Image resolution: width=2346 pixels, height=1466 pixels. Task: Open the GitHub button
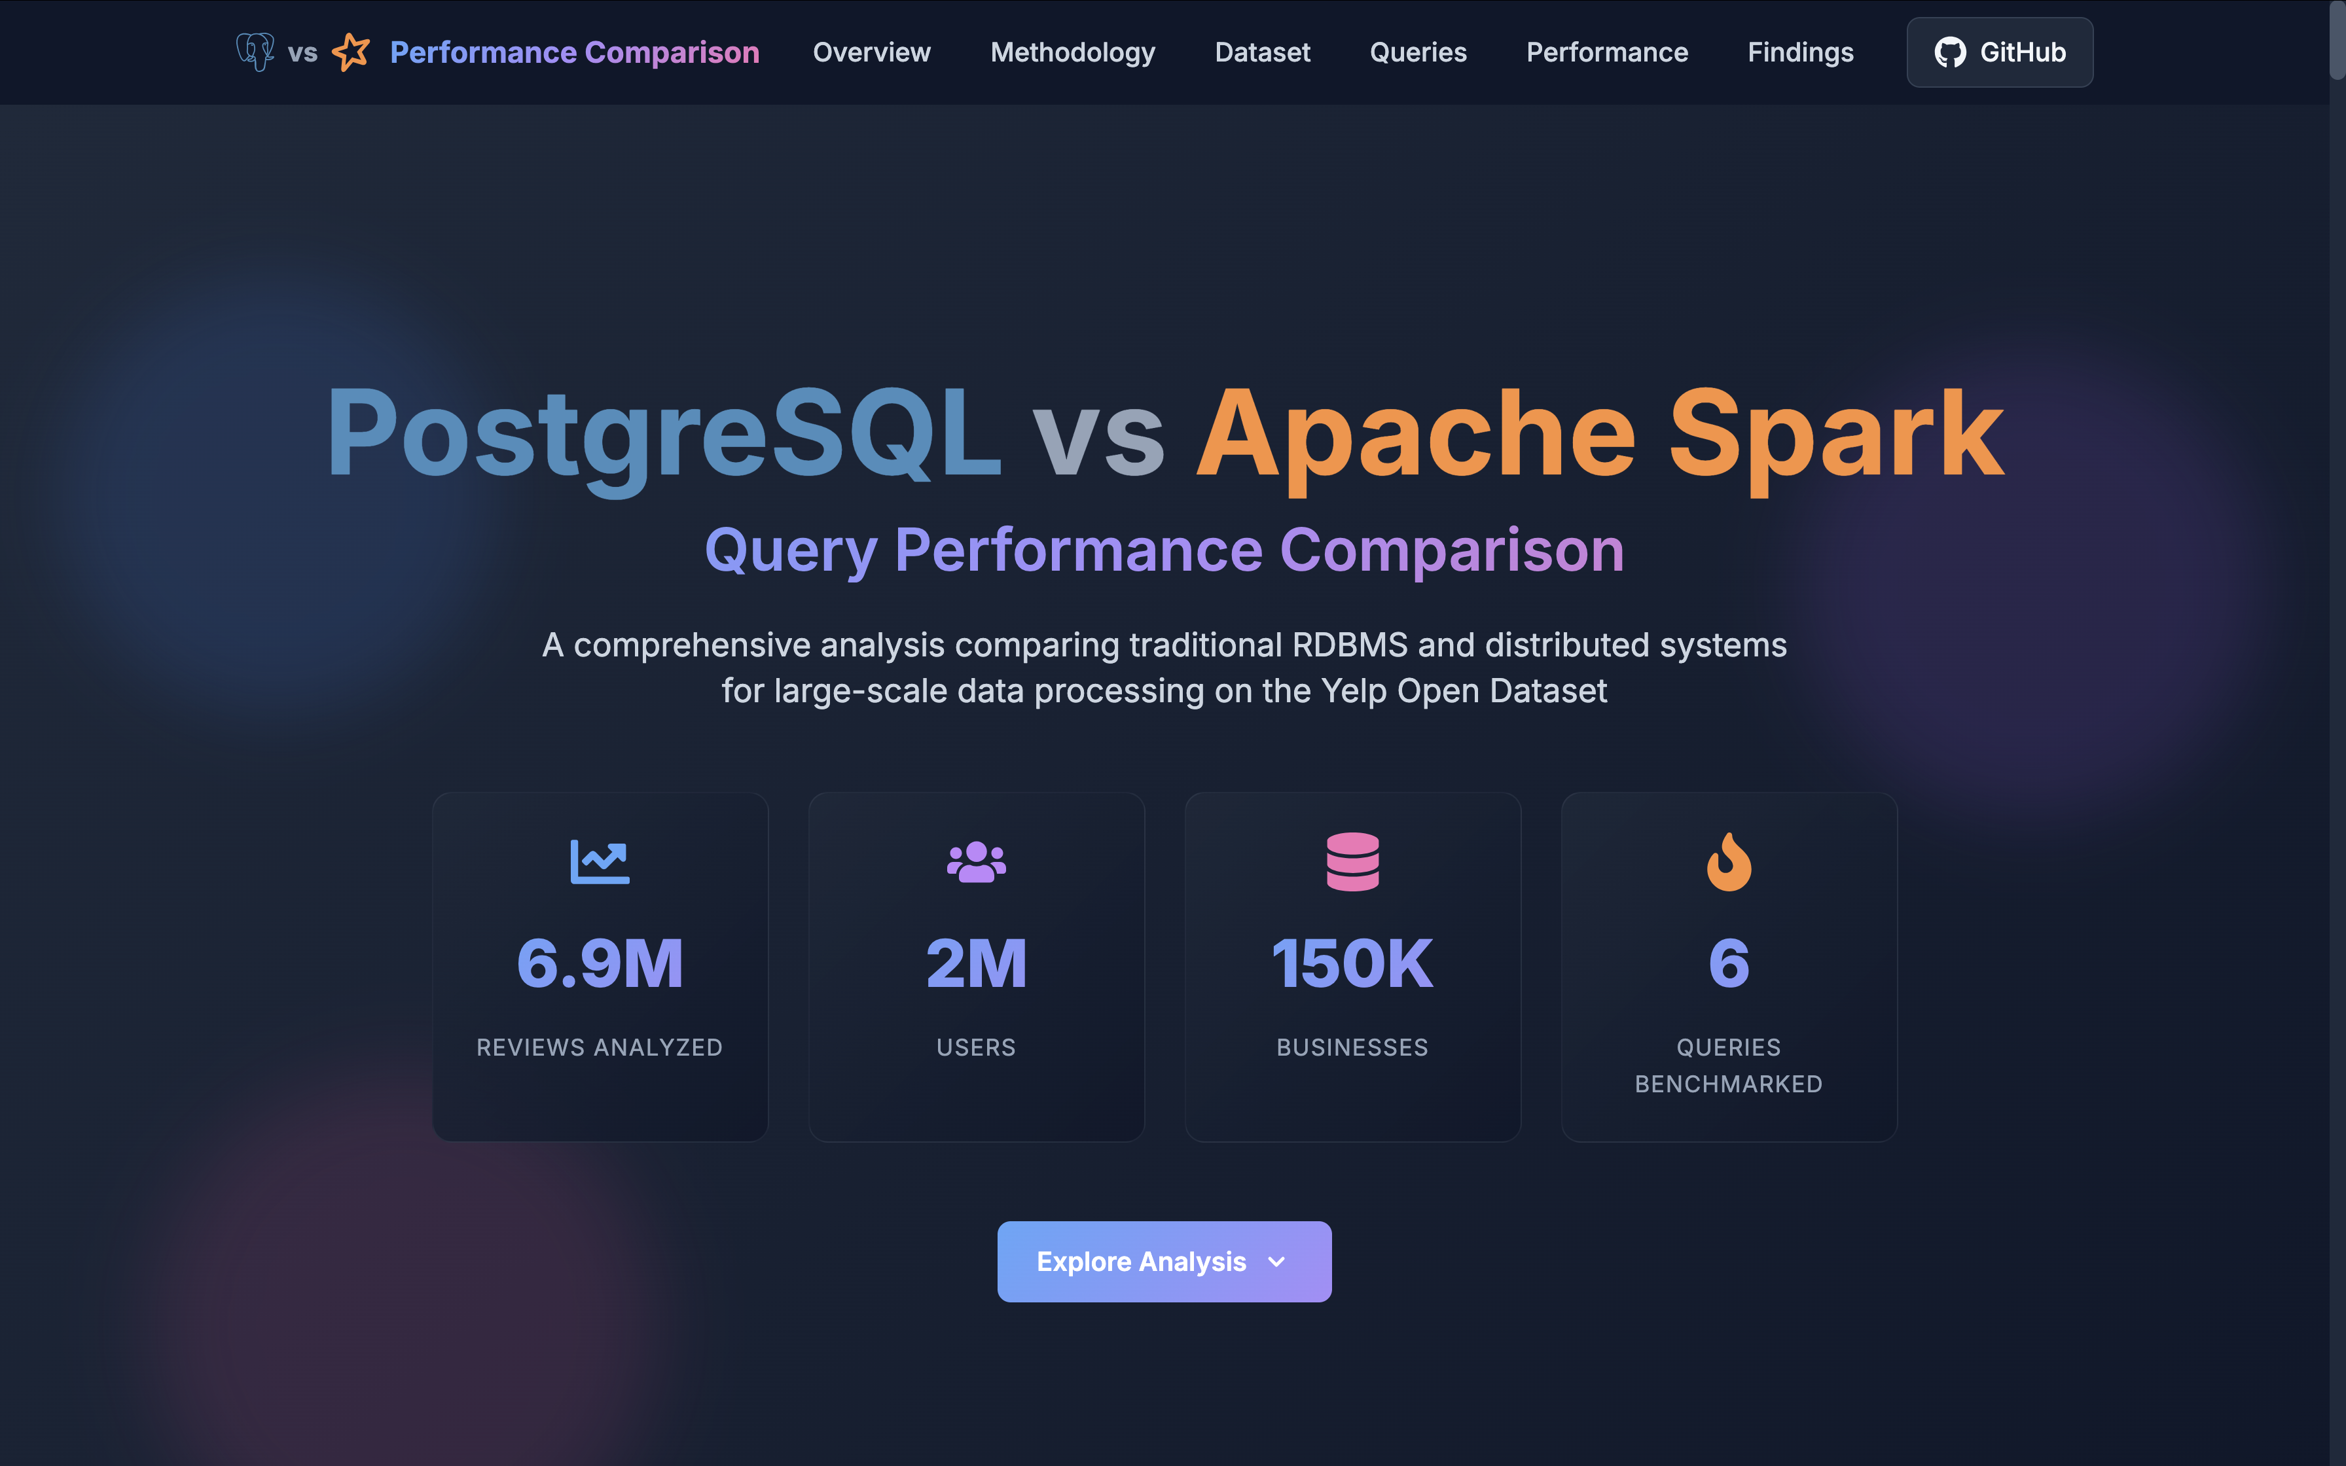pos(1999,52)
